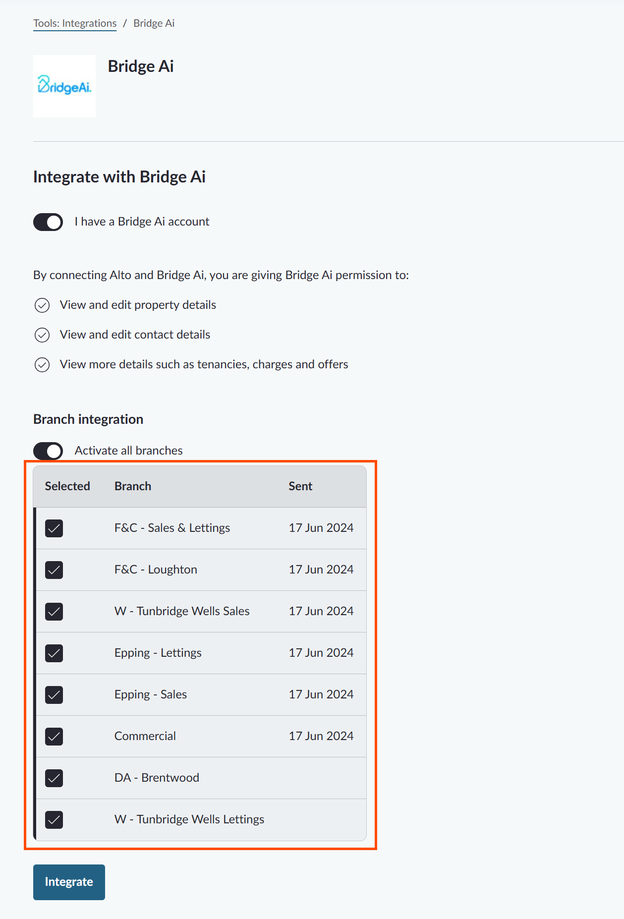Image resolution: width=624 pixels, height=919 pixels.
Task: Click the 'View and edit property details' text
Action: pos(138,305)
